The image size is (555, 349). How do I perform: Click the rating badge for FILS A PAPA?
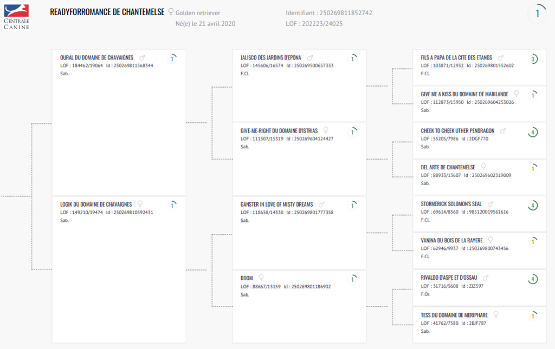(533, 59)
